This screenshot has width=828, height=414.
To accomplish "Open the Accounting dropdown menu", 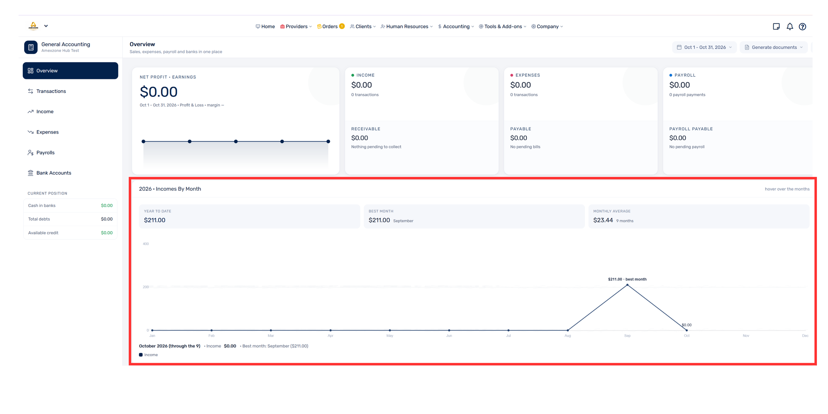I will [x=456, y=26].
